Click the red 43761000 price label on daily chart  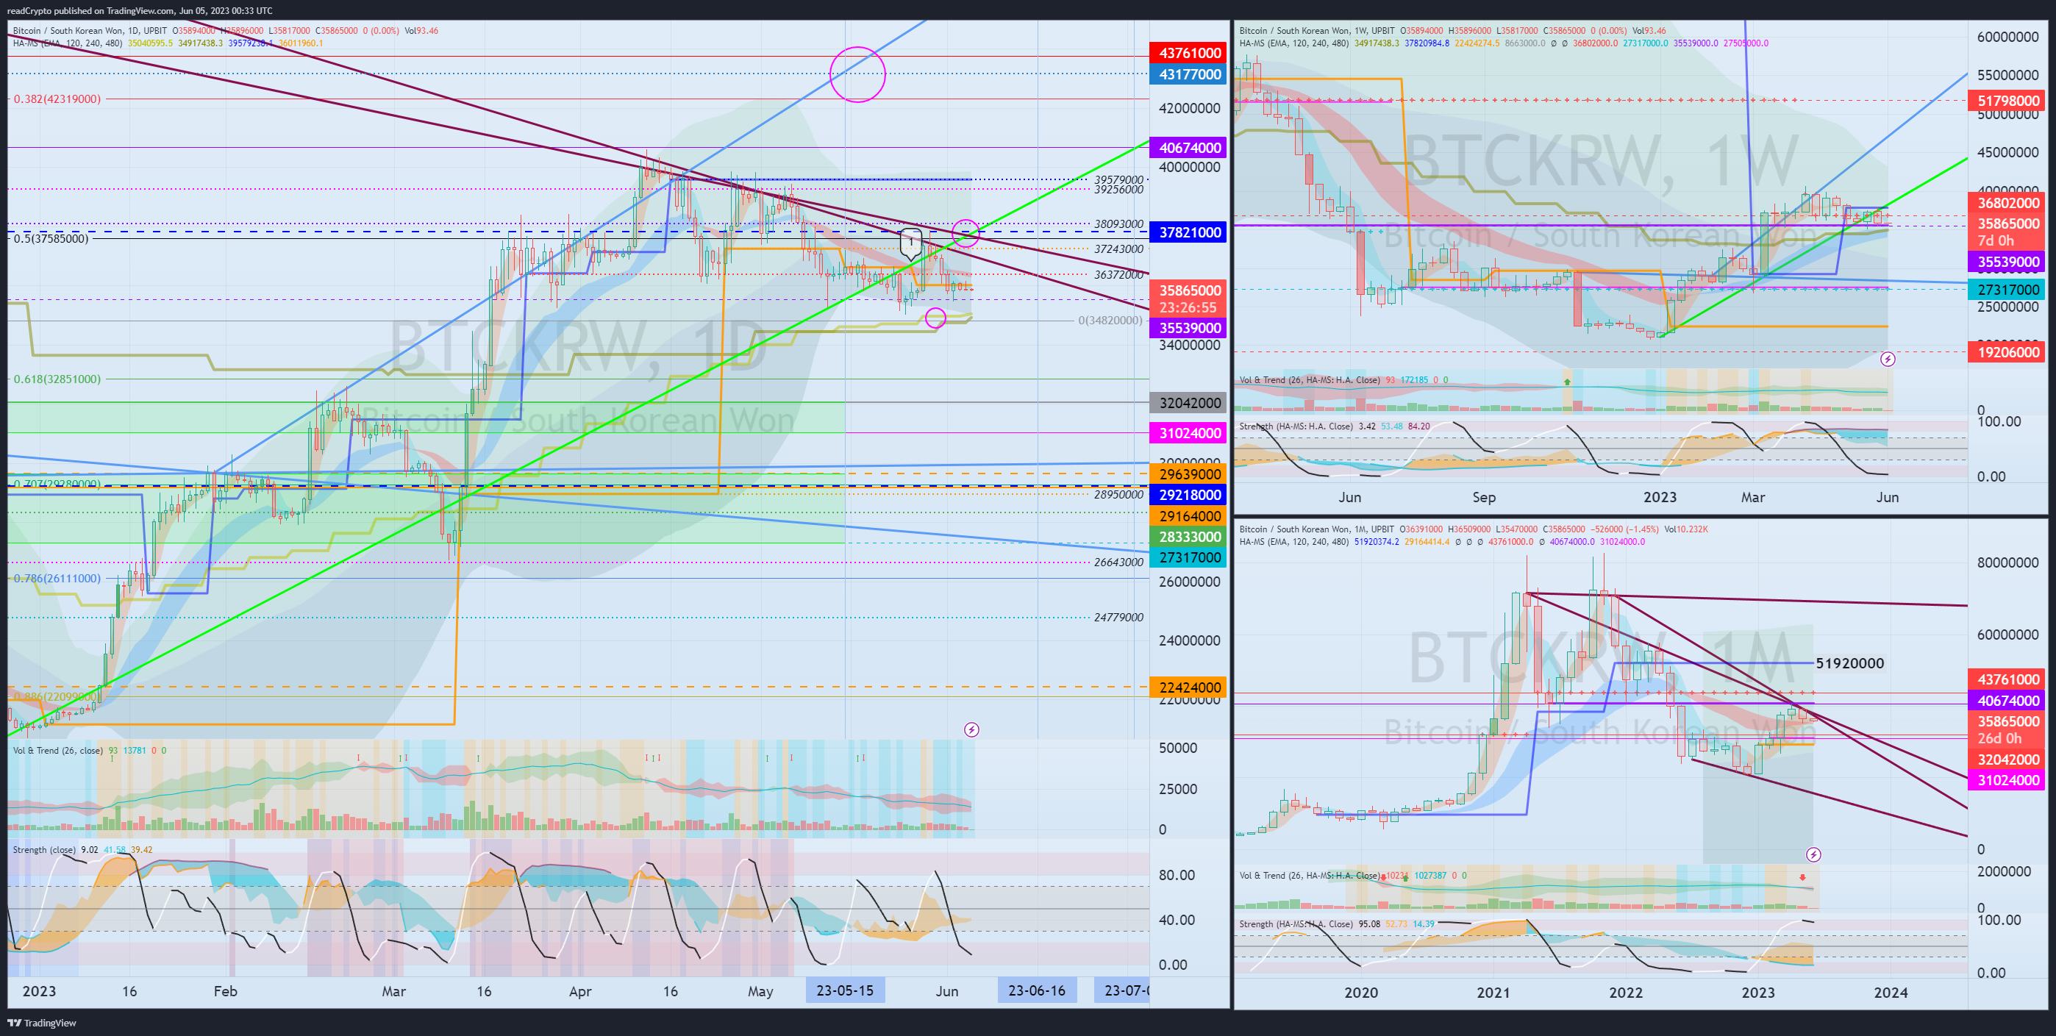point(1188,53)
